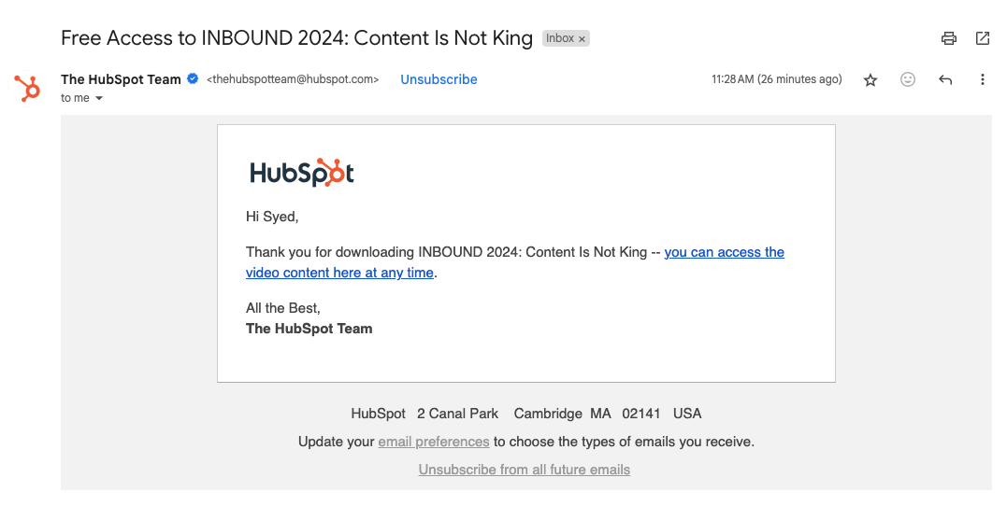Expand the 'to me' recipient details arrow

(x=99, y=98)
